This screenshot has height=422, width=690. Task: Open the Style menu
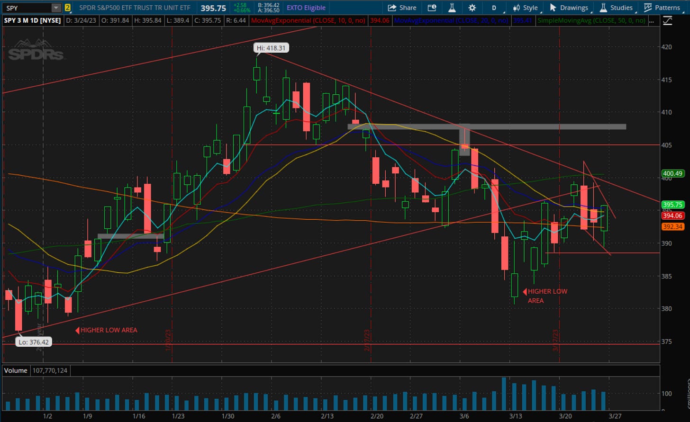click(526, 8)
